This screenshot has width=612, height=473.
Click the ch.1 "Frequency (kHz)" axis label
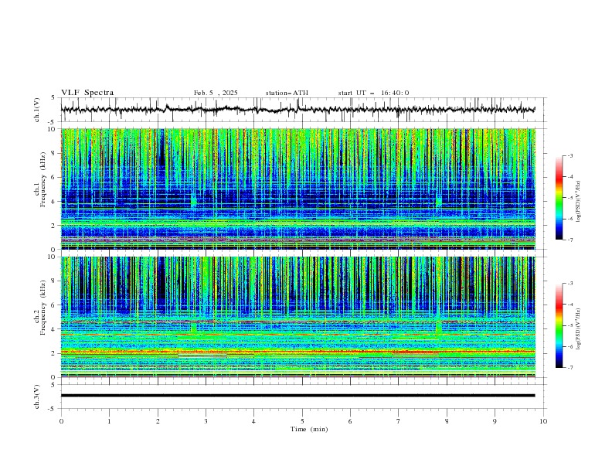click(43, 179)
